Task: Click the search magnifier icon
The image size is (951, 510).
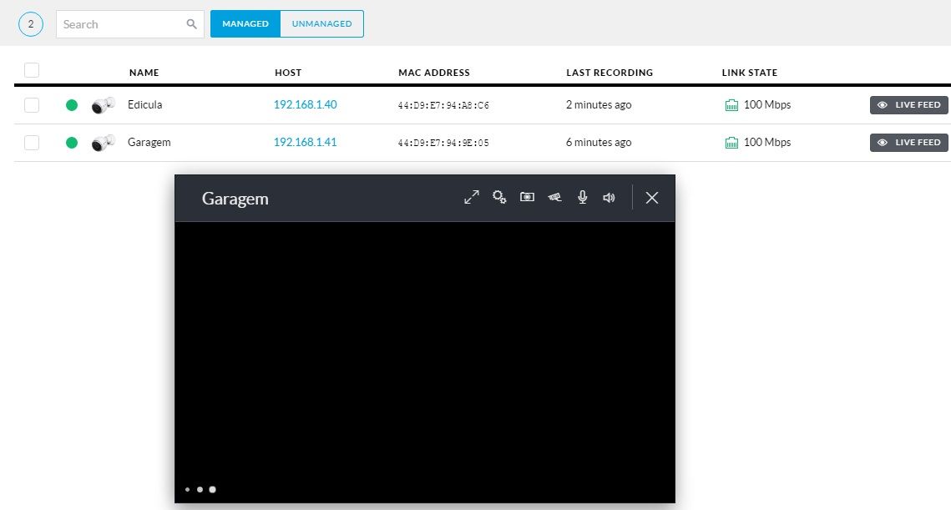Action: [x=192, y=24]
